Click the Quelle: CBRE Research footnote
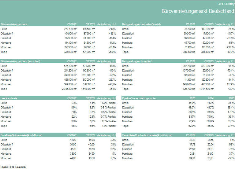Viewport: 235px width, 169px height. 13,167
